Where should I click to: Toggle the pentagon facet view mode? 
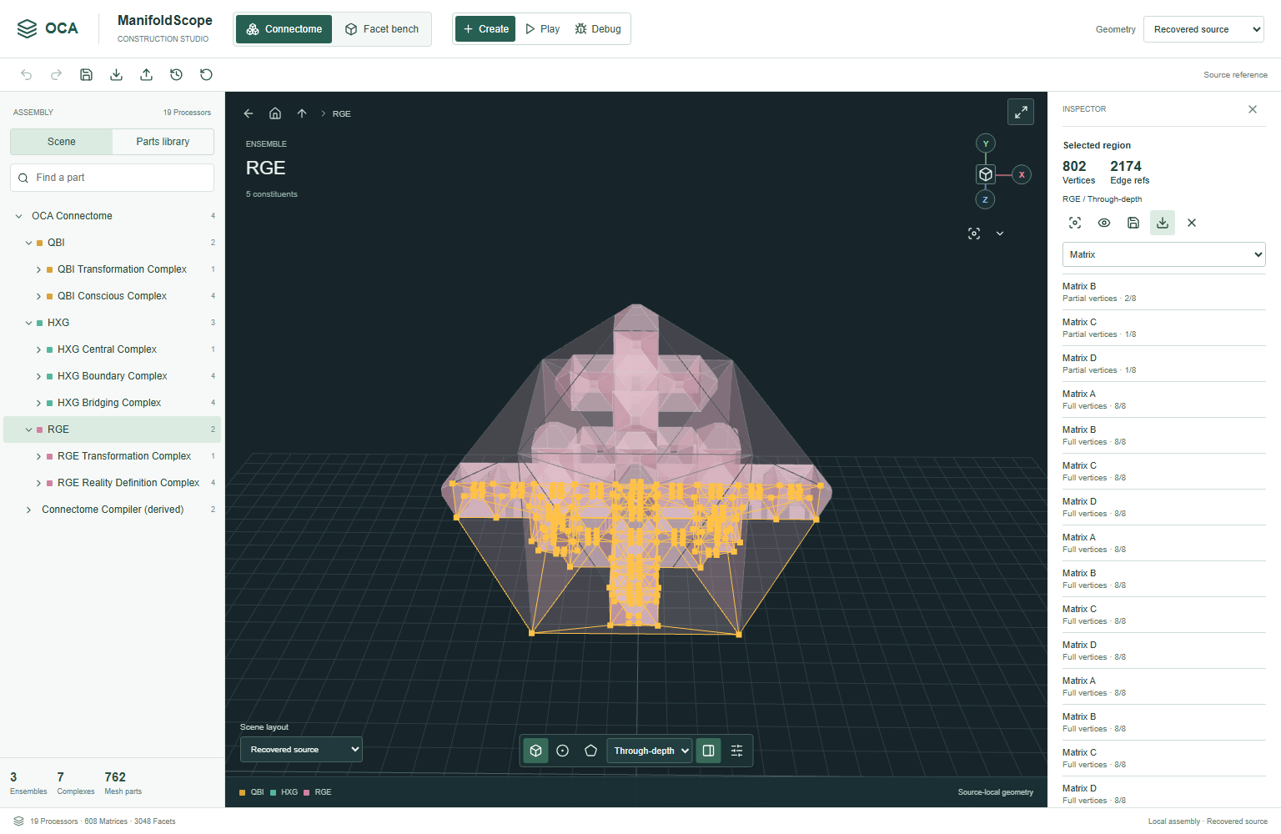(x=590, y=751)
